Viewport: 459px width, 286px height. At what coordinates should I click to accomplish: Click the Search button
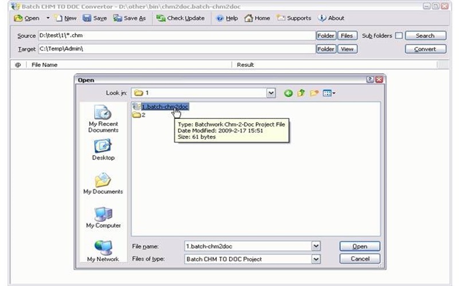[426, 35]
